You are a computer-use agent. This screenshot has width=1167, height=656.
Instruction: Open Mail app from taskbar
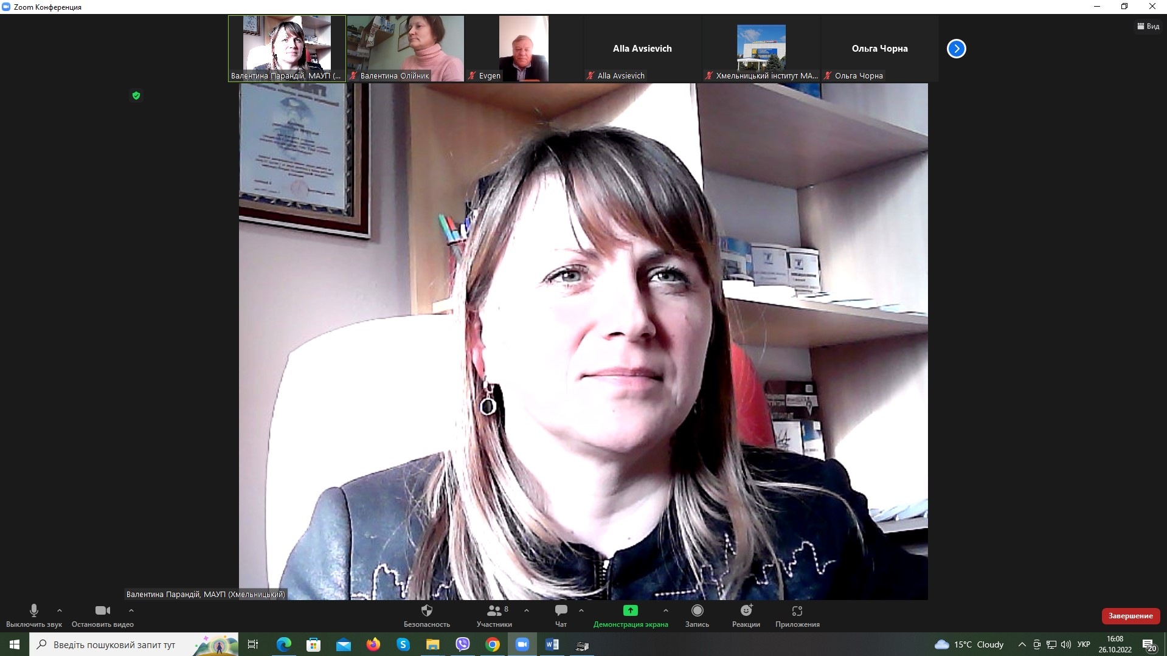pos(344,644)
